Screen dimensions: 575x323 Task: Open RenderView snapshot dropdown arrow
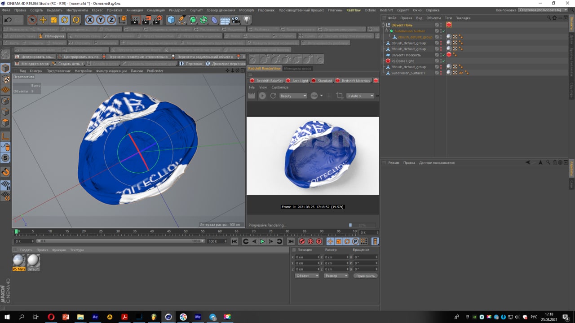pyautogui.click(x=321, y=96)
